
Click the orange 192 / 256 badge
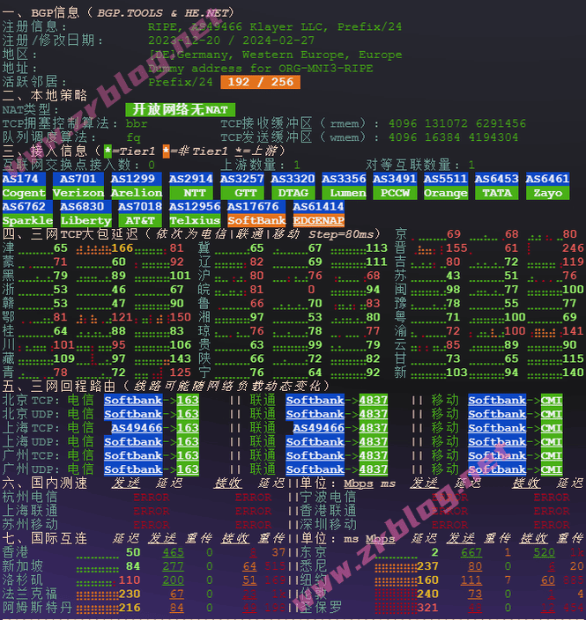[x=260, y=82]
